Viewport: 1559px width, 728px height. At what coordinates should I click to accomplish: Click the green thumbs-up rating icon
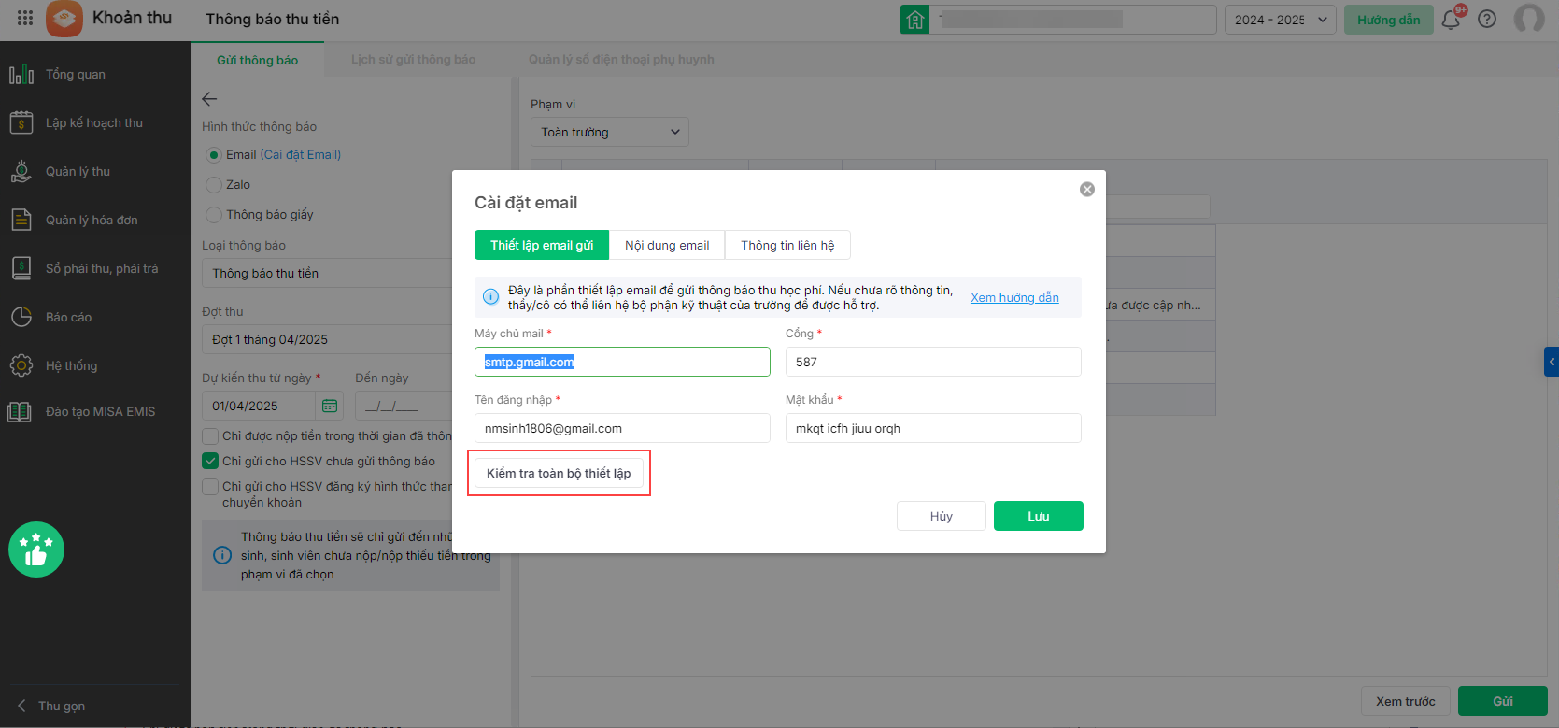pos(36,550)
